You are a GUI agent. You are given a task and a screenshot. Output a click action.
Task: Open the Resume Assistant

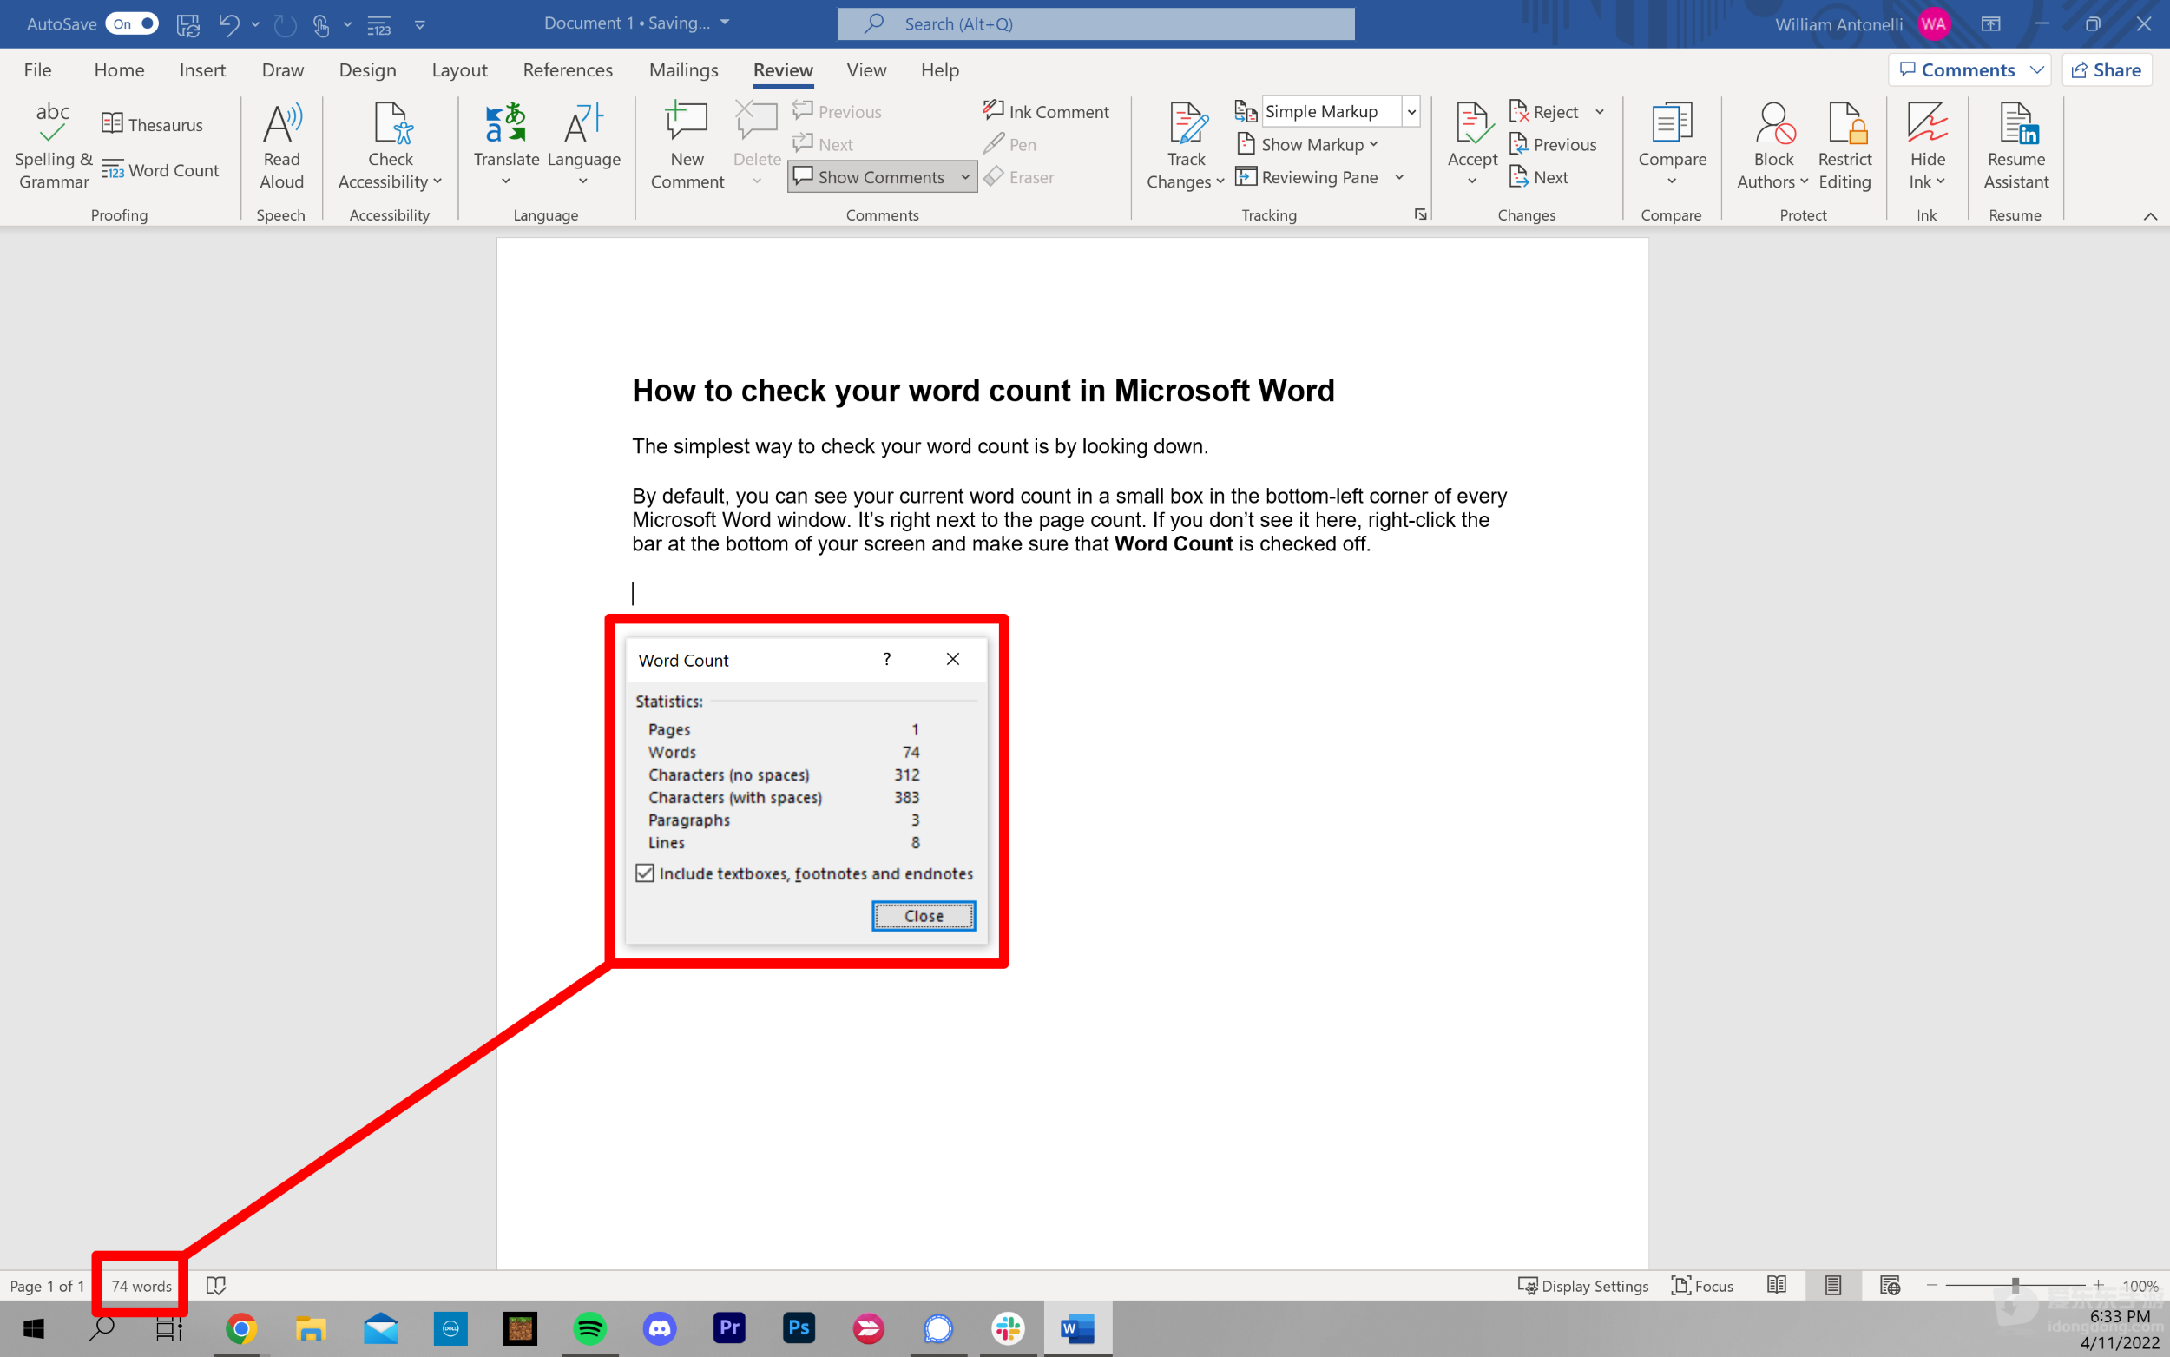pyautogui.click(x=2015, y=146)
